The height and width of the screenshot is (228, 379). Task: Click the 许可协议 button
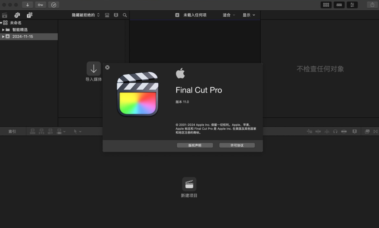point(237,145)
